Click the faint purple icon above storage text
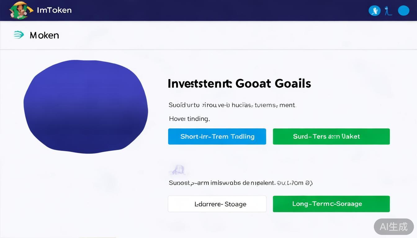 coord(177,170)
